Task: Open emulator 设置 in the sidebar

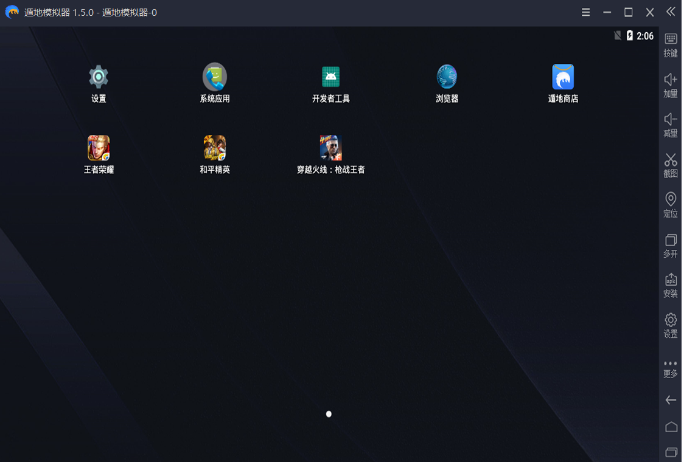Action: [x=671, y=326]
